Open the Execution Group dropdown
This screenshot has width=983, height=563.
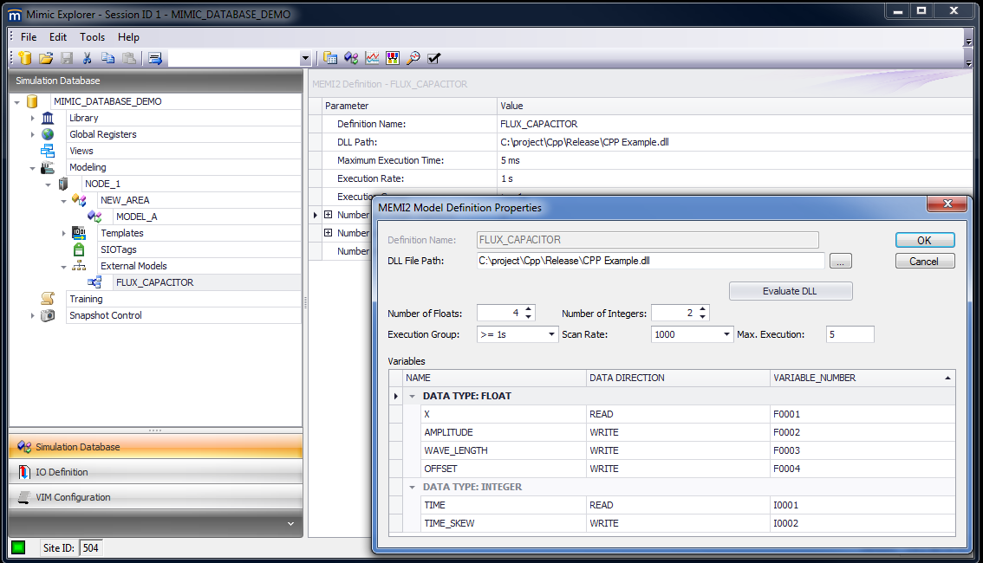[551, 334]
